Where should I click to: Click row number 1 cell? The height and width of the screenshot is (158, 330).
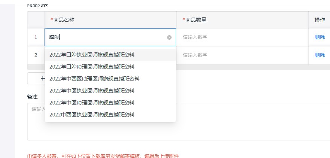pos(36,37)
